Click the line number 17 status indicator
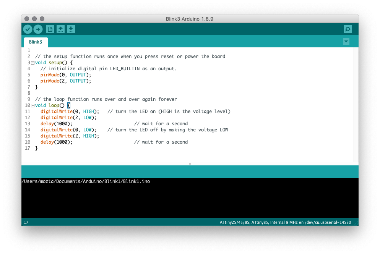380x254 pixels. click(26, 222)
